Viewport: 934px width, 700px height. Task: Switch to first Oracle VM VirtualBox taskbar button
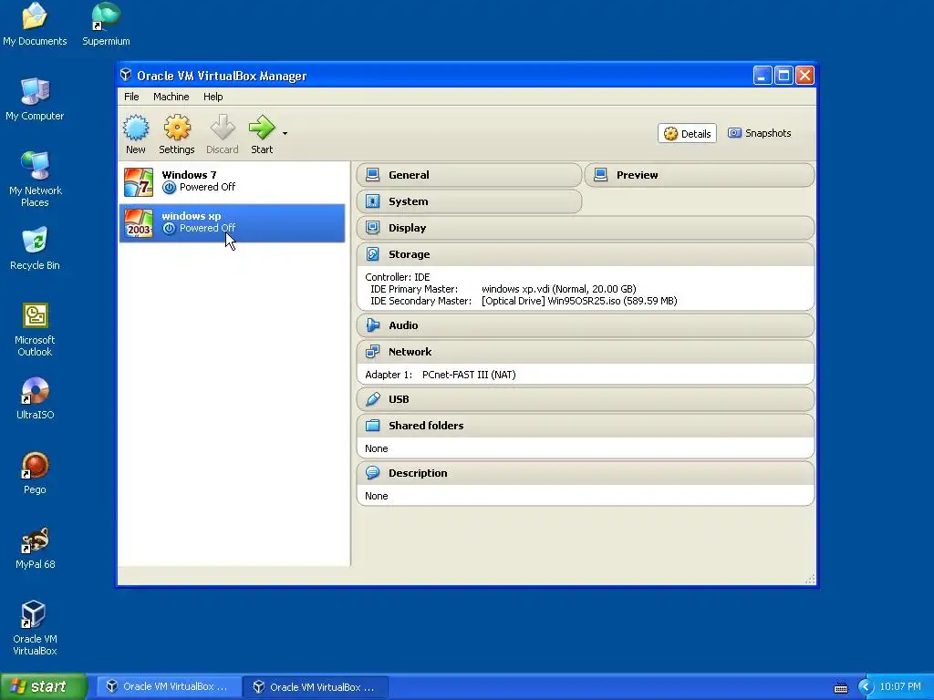(x=168, y=687)
